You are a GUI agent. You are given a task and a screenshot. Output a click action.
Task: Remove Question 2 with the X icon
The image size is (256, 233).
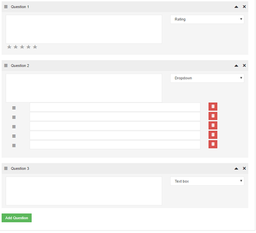[x=244, y=66]
